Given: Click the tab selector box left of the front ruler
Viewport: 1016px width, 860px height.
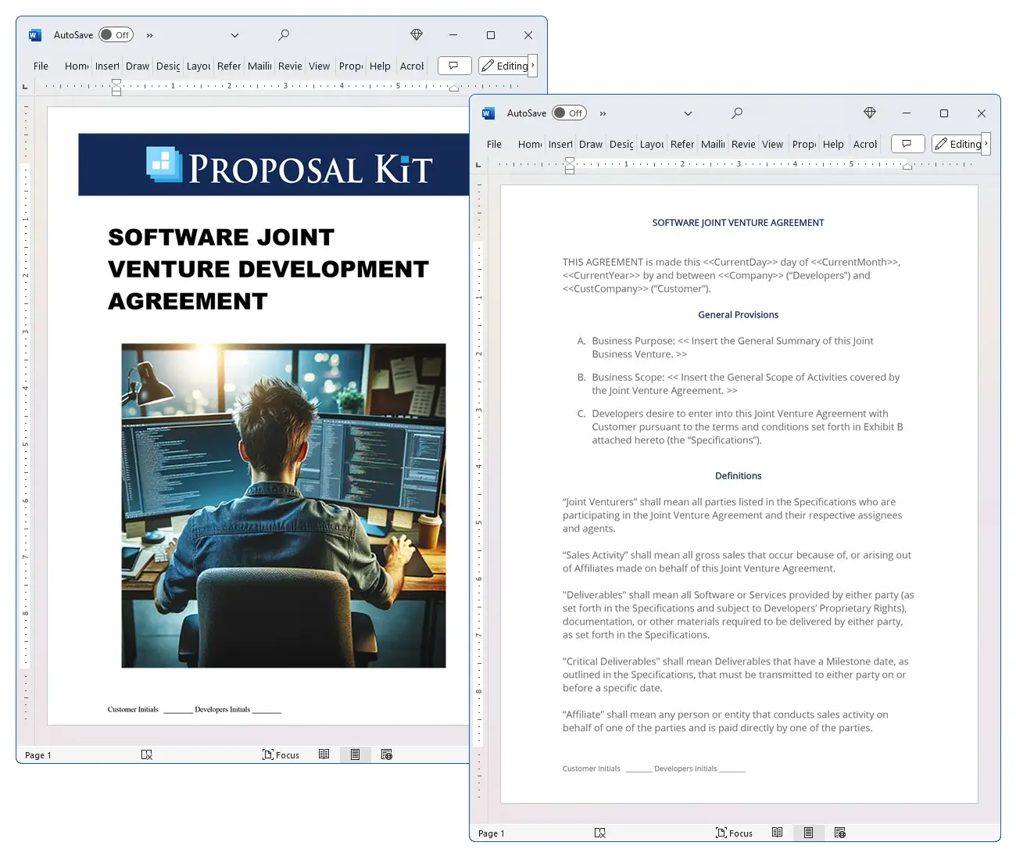Looking at the screenshot, I should pos(478,164).
